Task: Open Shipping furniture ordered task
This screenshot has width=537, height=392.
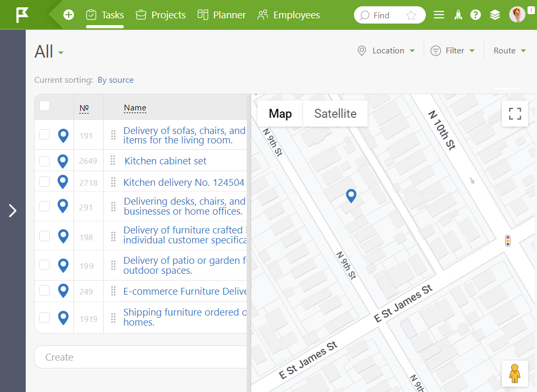Action: click(185, 317)
